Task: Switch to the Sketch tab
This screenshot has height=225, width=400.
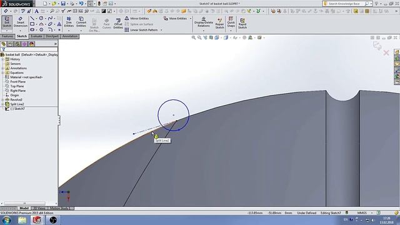Action: pyautogui.click(x=22, y=36)
